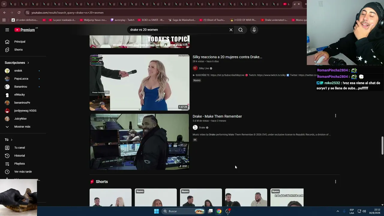Open '¡El orden definitivo...' bookmark
The height and width of the screenshot is (216, 384).
coord(25,20)
